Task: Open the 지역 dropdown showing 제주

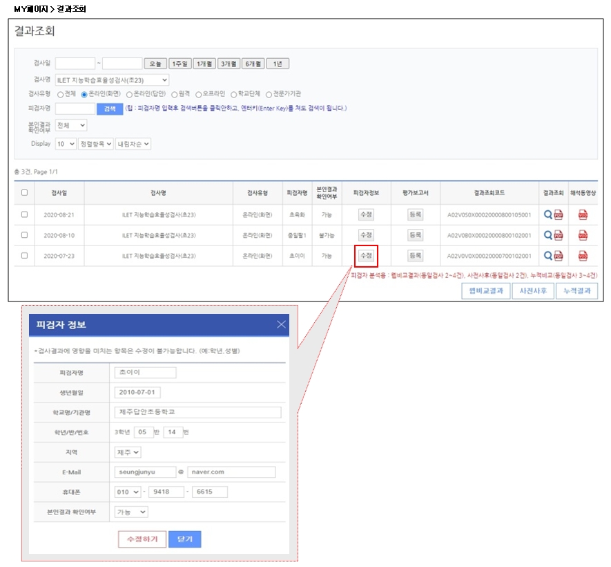Action: click(128, 452)
